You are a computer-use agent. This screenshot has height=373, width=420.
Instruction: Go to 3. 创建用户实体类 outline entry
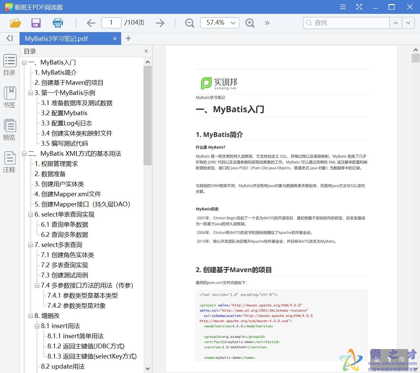59,184
